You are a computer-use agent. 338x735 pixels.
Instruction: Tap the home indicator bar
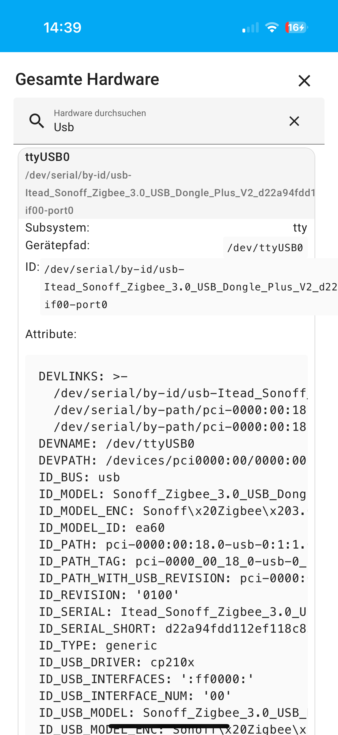pos(169,726)
